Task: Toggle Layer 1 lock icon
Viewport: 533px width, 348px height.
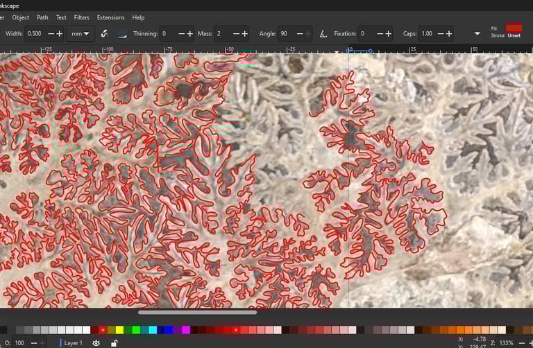Action: (x=114, y=342)
